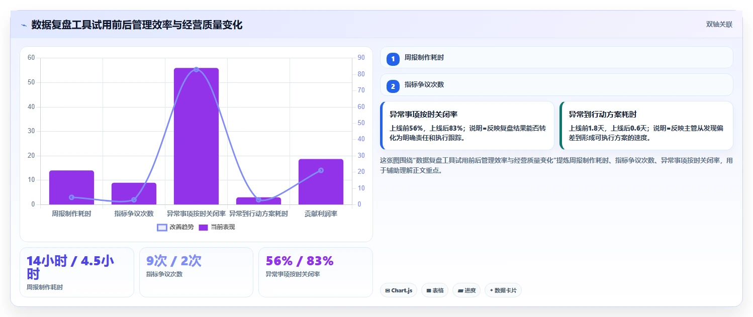Select the 周报制作耗时 list row
Viewport: 753px width, 317px height.
click(x=556, y=57)
